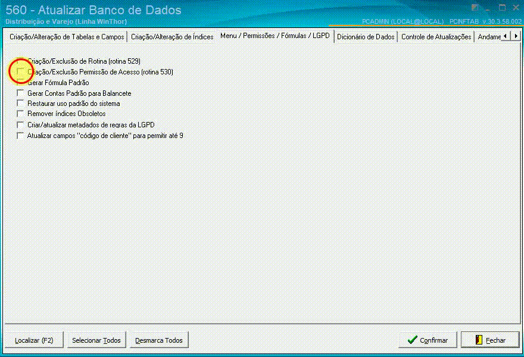Click the subtitle "Distribuição e Varejo (Linha WinThor)"
The width and height of the screenshot is (524, 357).
[x=66, y=21]
